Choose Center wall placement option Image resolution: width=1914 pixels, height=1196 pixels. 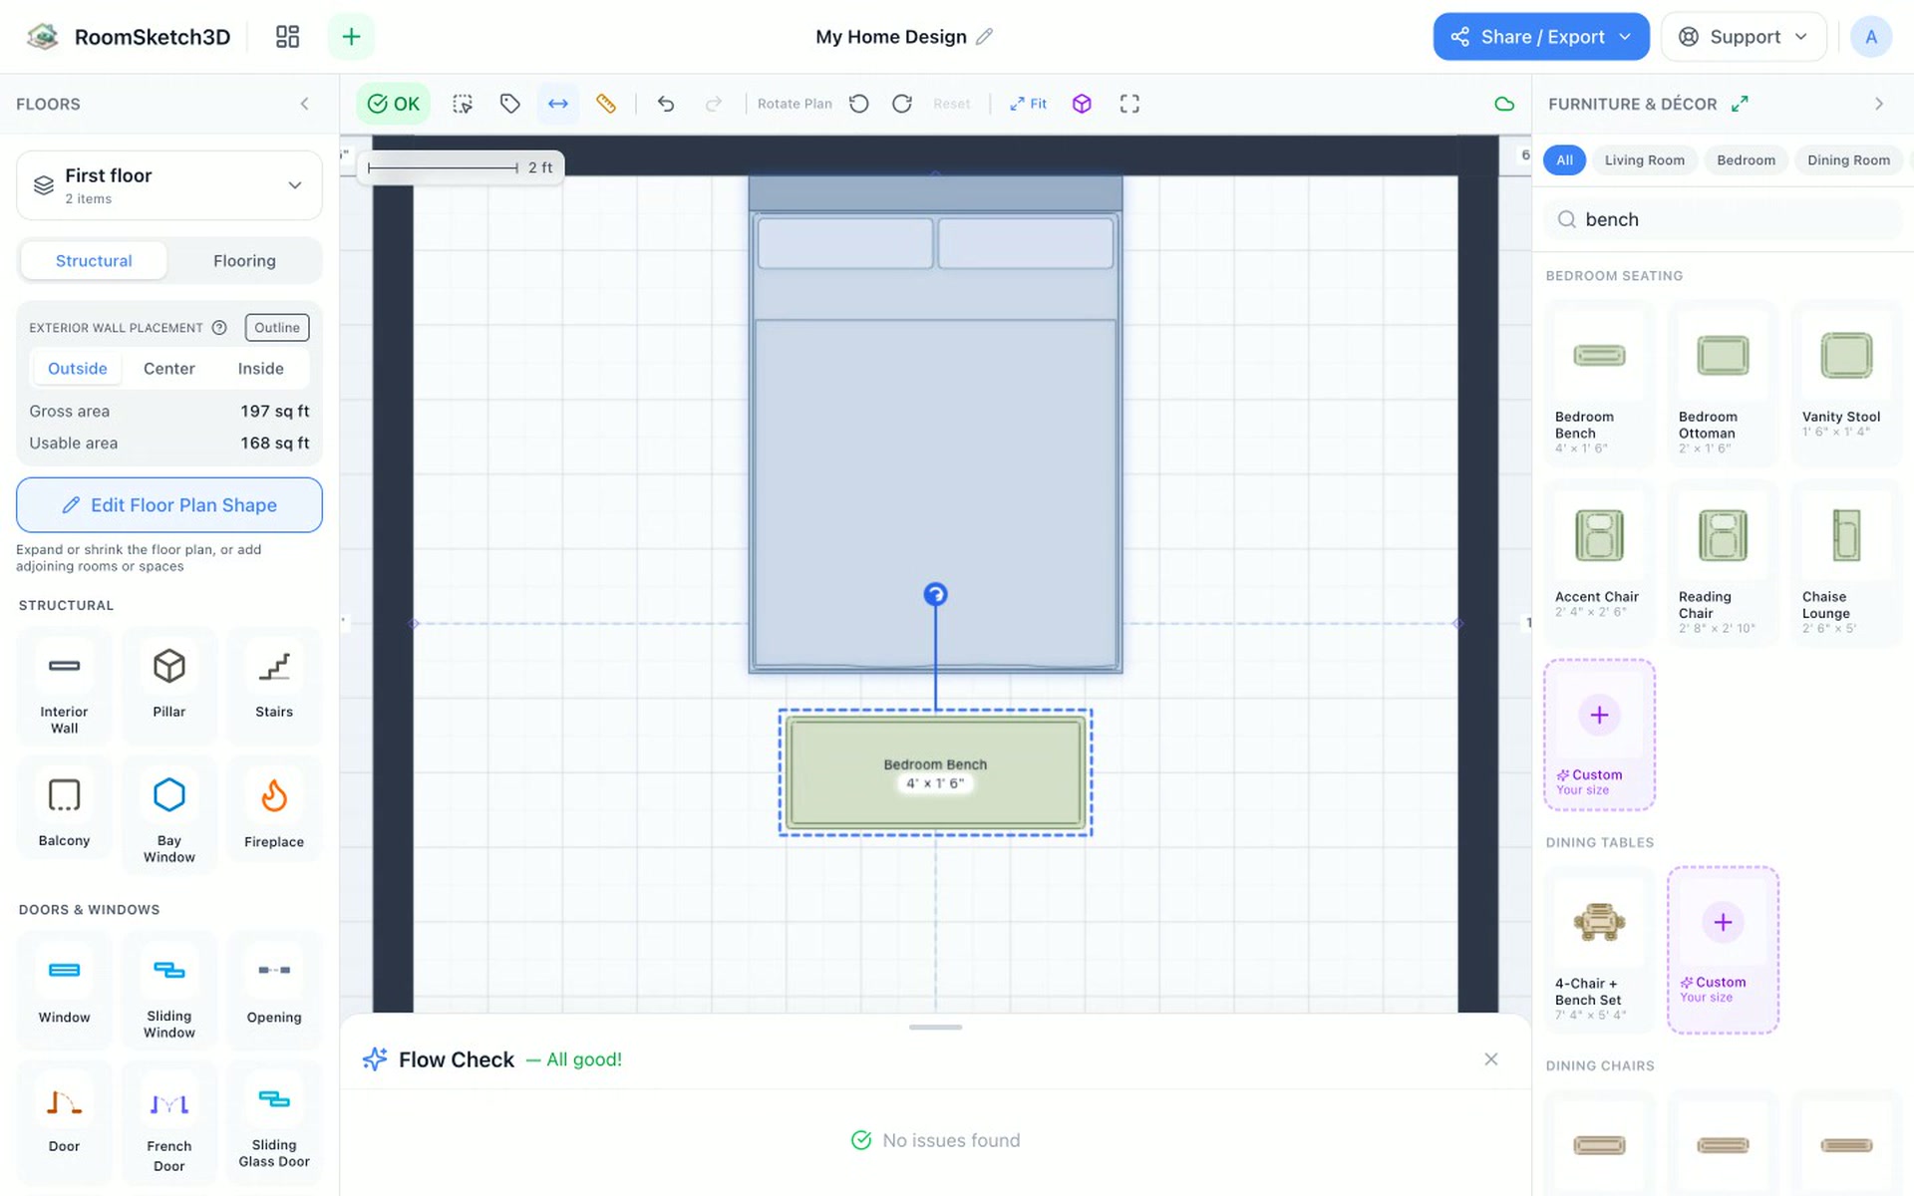(168, 369)
